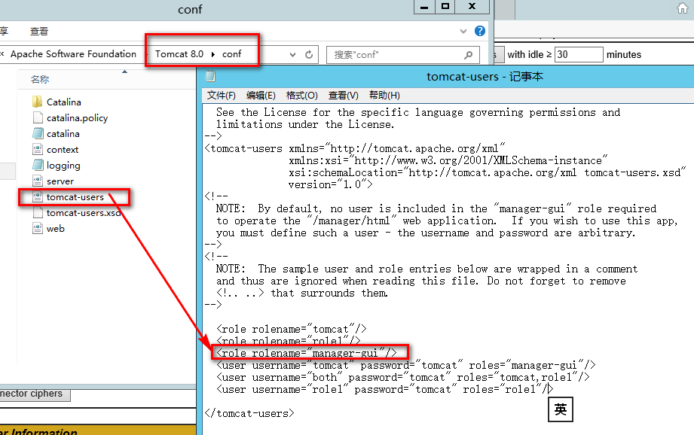Click the blue help icon in Explorer
694x435 pixels.
480,31
